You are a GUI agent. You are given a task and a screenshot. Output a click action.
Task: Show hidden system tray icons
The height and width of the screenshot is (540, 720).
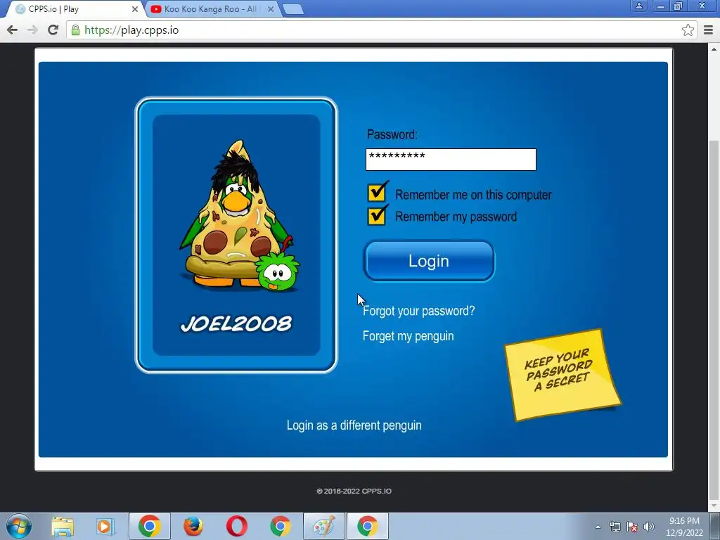(598, 527)
